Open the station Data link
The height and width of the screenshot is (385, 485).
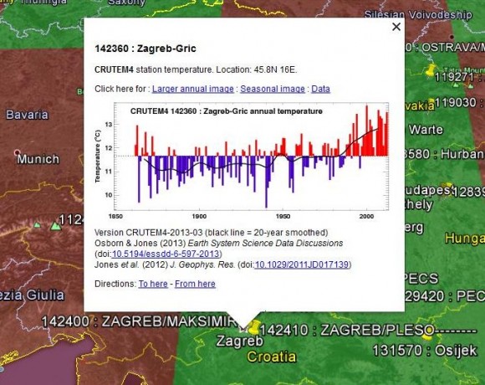pos(320,89)
